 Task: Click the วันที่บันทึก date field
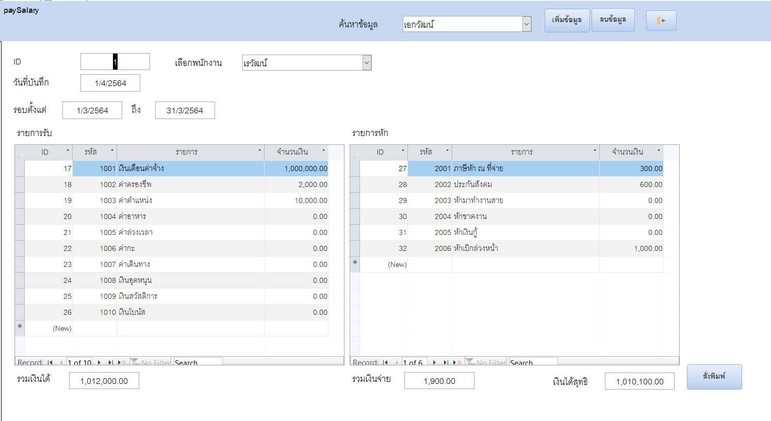[110, 83]
